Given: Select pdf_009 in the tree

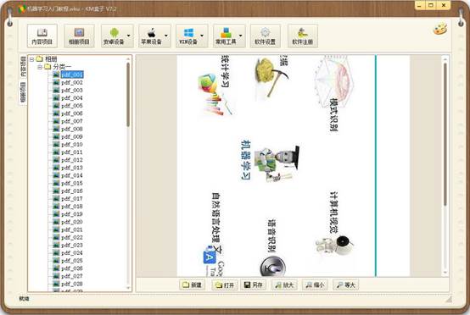Looking at the screenshot, I should pyautogui.click(x=72, y=136).
